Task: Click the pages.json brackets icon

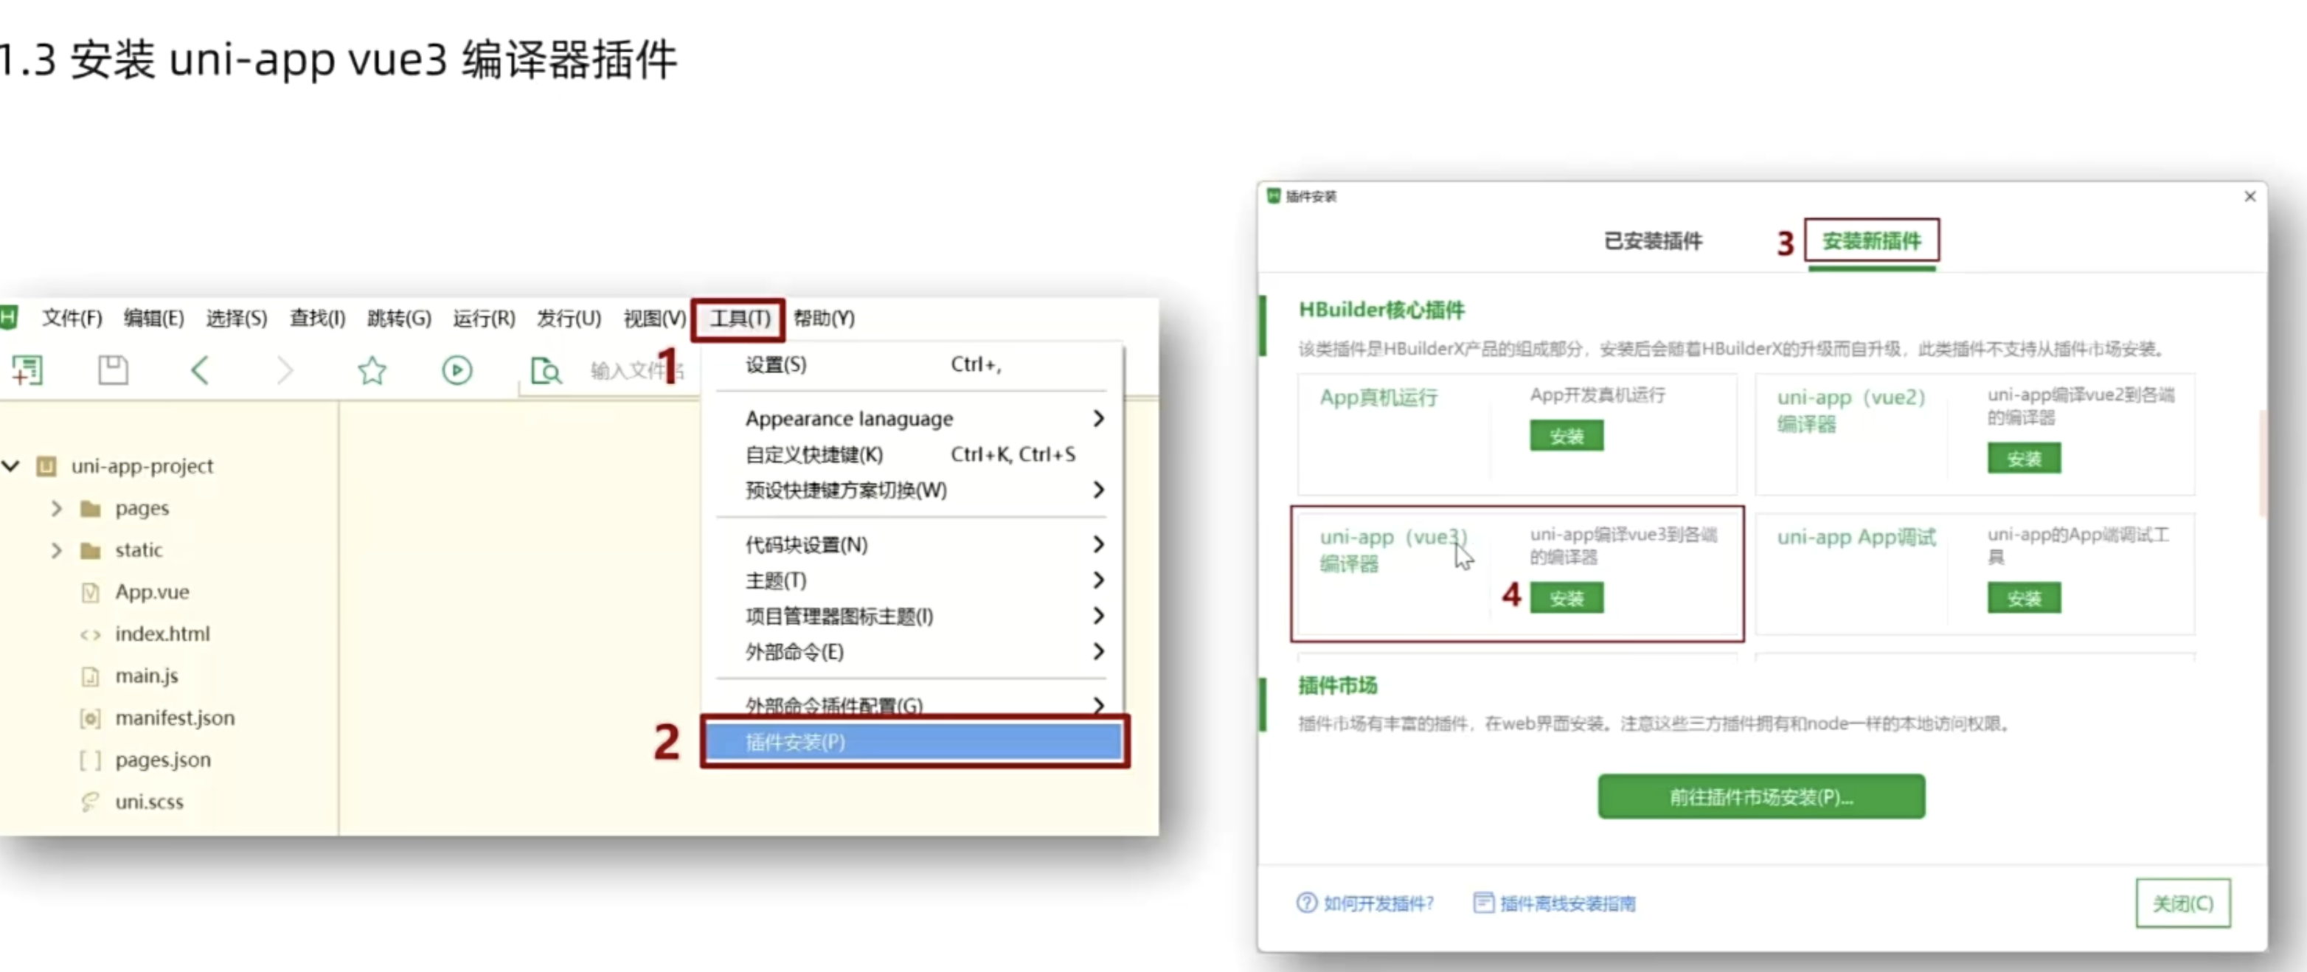Action: 91,760
